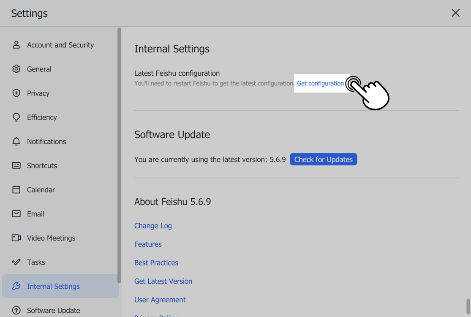This screenshot has width=471, height=317.
Task: Click the Tasks checkmark icon
Action: (16, 262)
